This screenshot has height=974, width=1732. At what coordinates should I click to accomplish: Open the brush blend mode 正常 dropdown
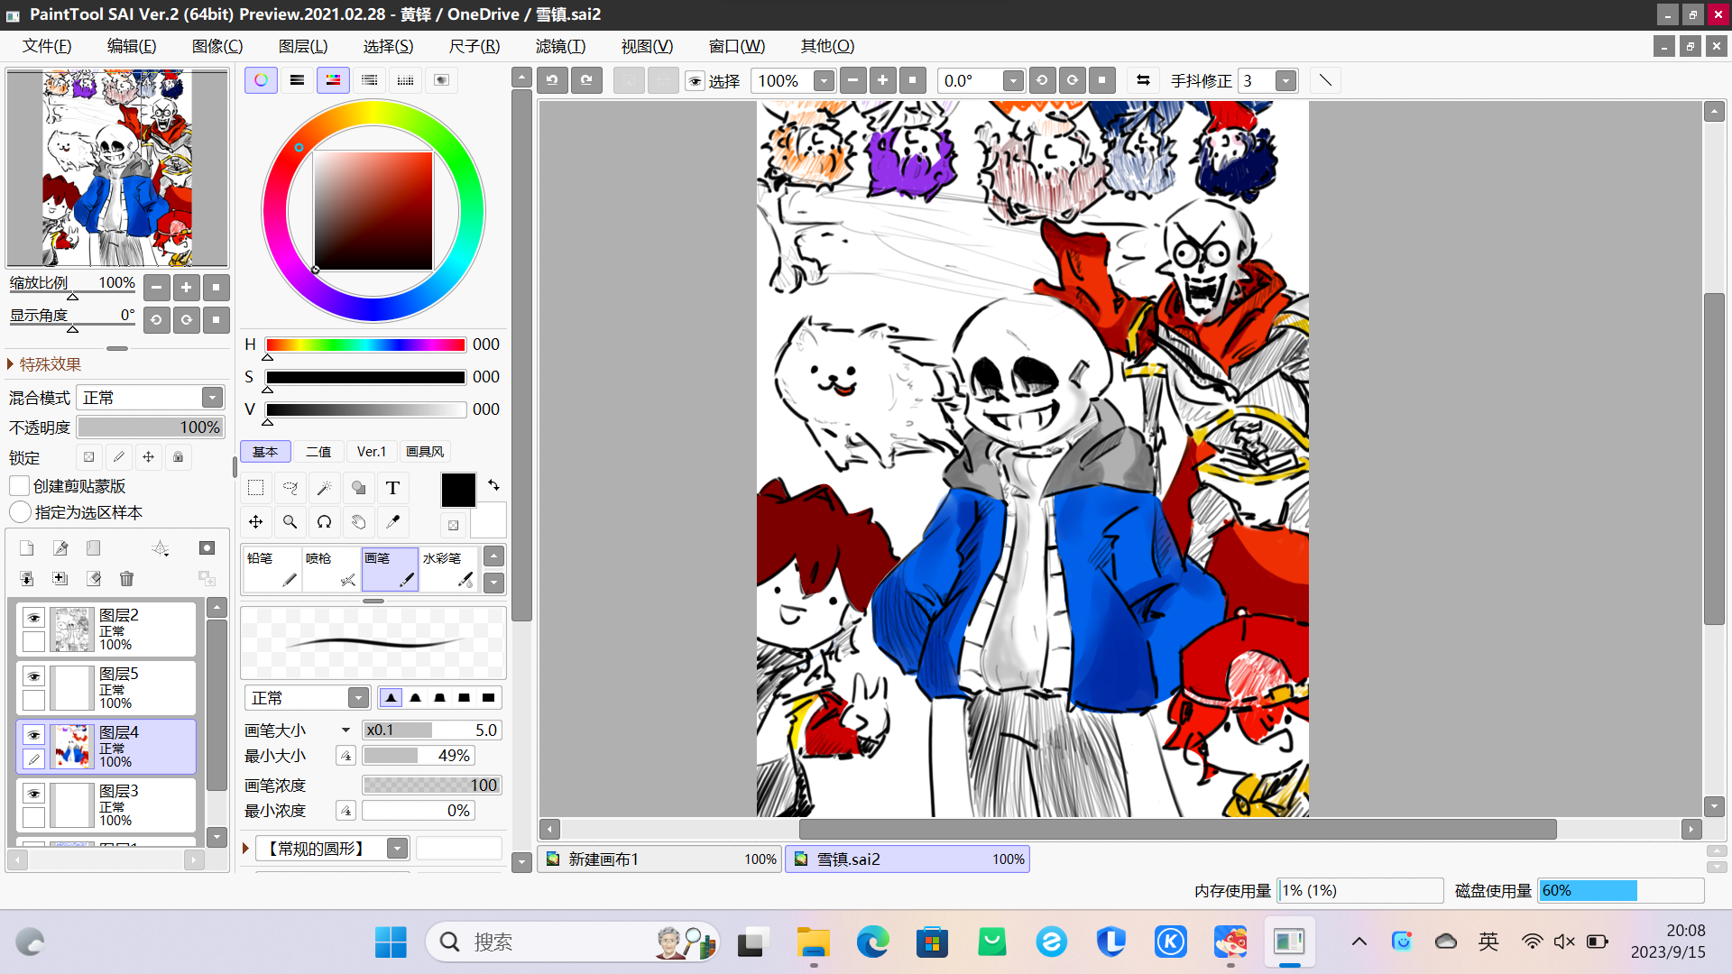coord(358,698)
